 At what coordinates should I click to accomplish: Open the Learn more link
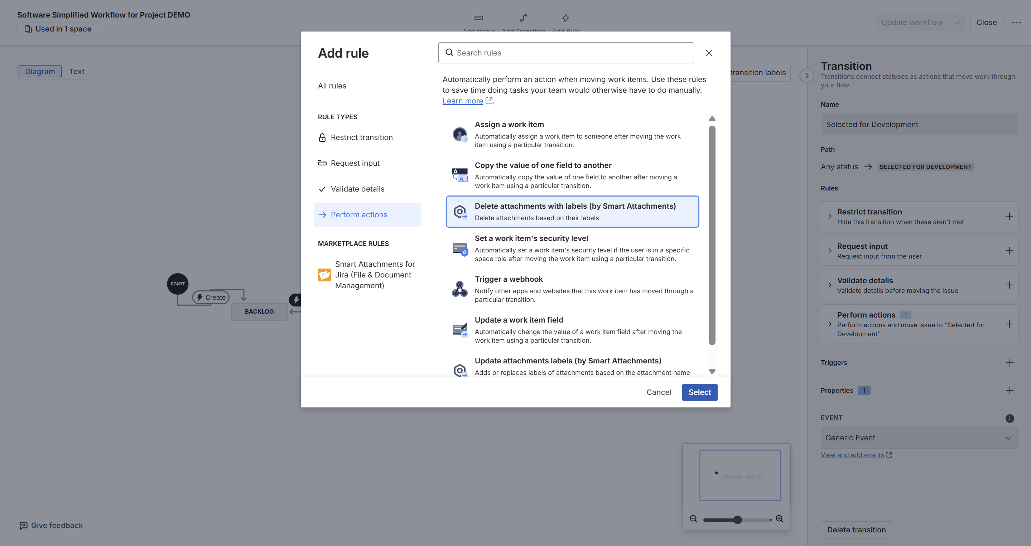pos(463,101)
